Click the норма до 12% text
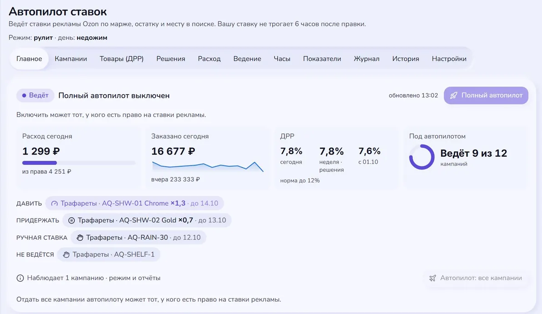The width and height of the screenshot is (542, 314). 300,181
